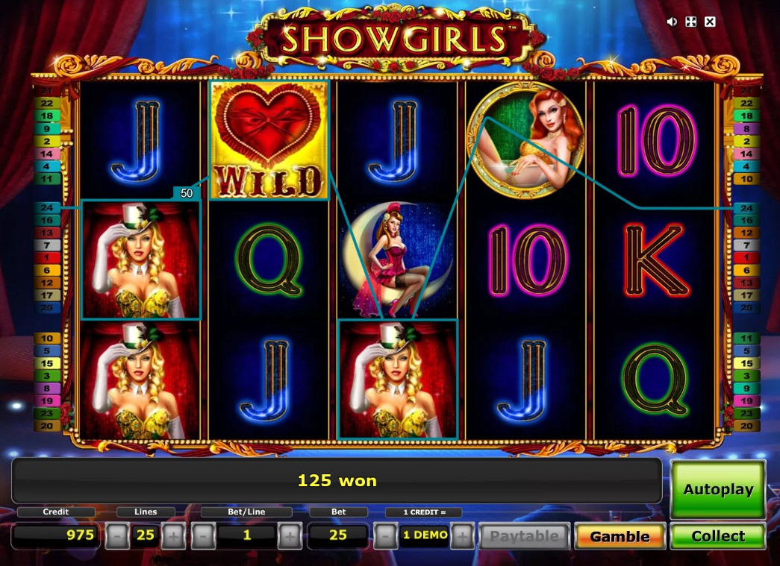Click the heart Wild symbol

(269, 140)
